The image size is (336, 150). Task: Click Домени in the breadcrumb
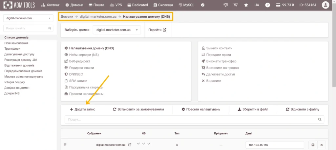[67, 17]
